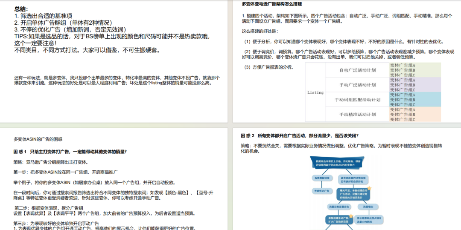Click '变体广告组A' in the 手动精准活动计划 row
The width and height of the screenshot is (461, 230).
click(403, 109)
